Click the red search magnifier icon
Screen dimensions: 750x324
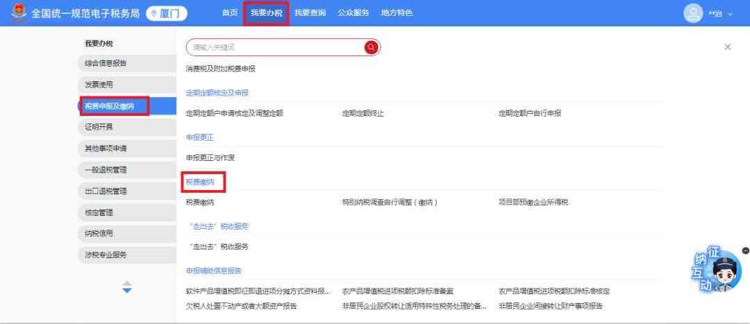[371, 47]
